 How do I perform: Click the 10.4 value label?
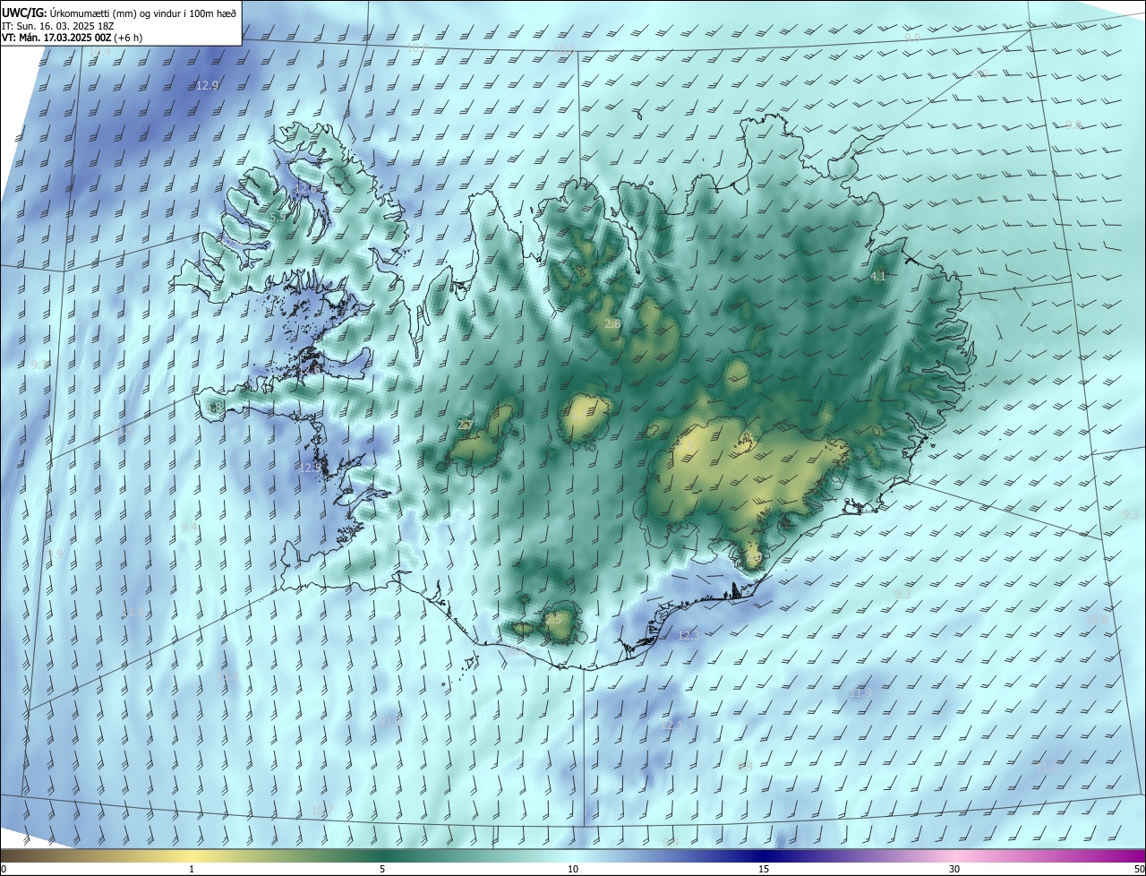click(x=101, y=52)
